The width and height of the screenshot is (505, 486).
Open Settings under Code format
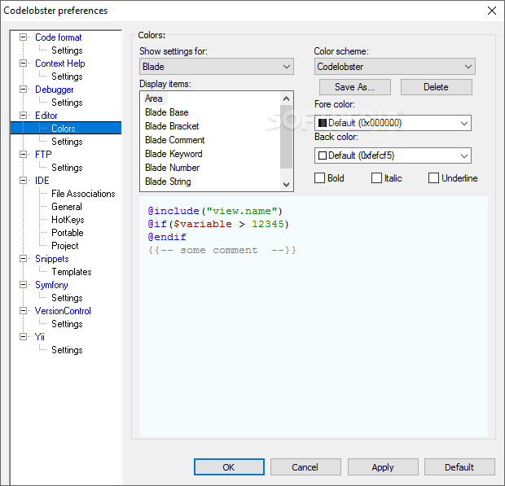67,50
